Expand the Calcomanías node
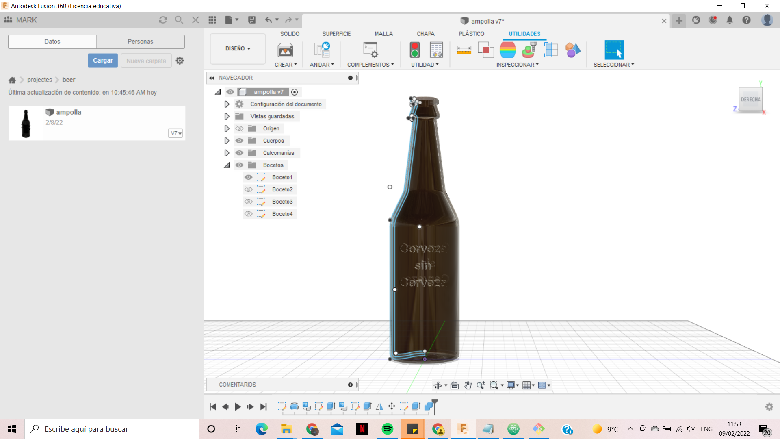The image size is (780, 439). [227, 153]
